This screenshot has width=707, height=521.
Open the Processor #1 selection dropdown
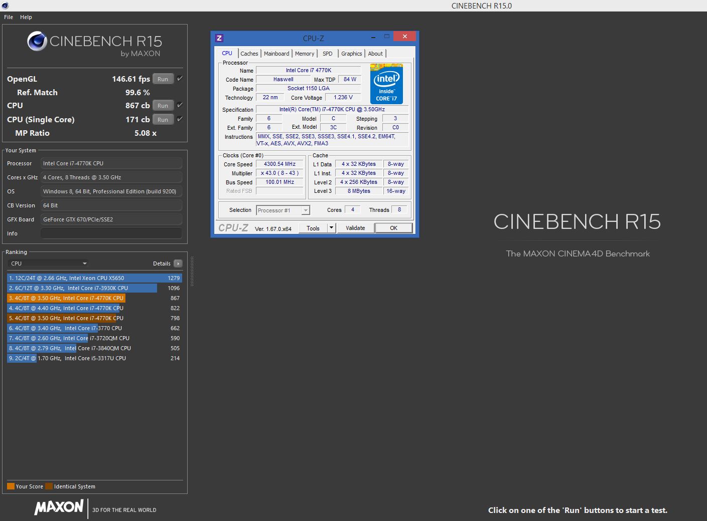[283, 210]
